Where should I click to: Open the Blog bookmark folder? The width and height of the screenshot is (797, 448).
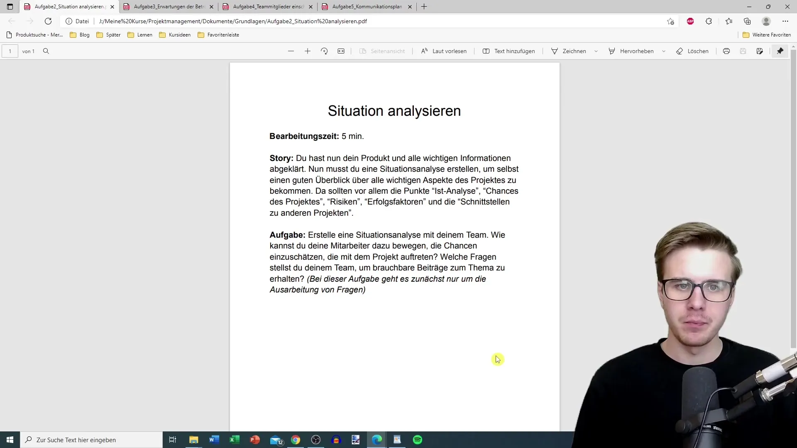coord(80,35)
